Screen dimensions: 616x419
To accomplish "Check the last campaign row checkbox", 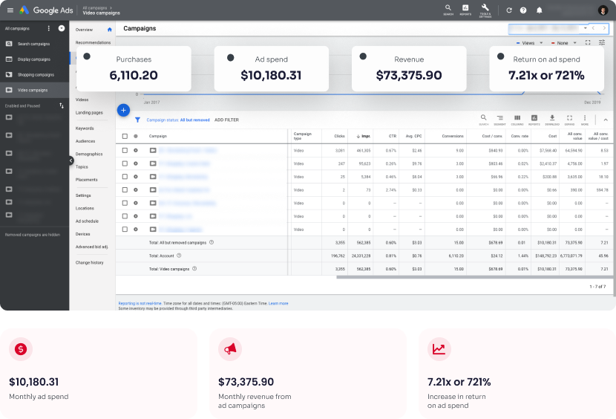I will pyautogui.click(x=125, y=229).
